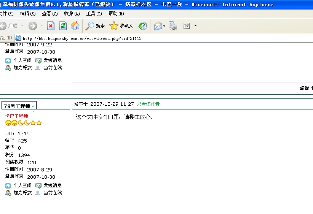Click the 积分 value 1394
The image size is (313, 214).
[x=24, y=155]
